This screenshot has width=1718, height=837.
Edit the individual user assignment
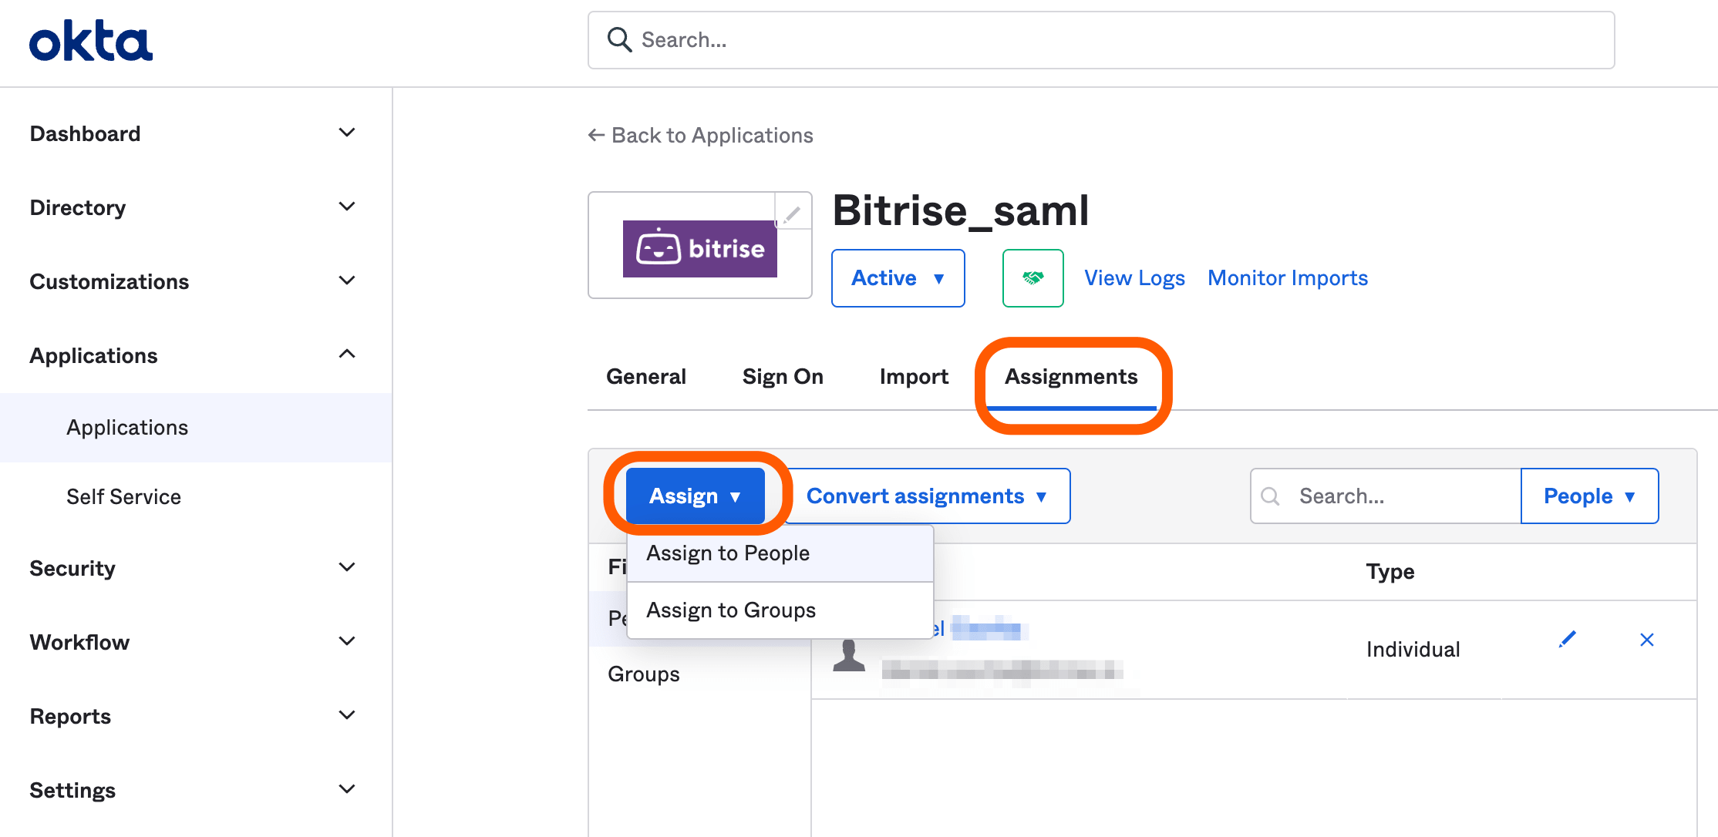coord(1567,640)
